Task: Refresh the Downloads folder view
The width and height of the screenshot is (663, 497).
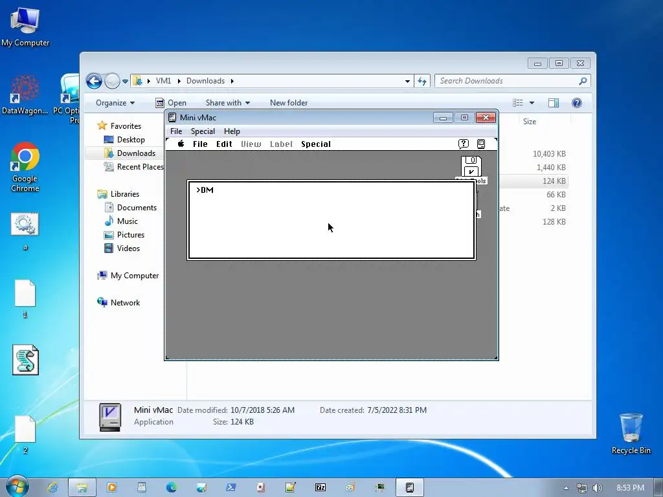Action: pos(422,81)
